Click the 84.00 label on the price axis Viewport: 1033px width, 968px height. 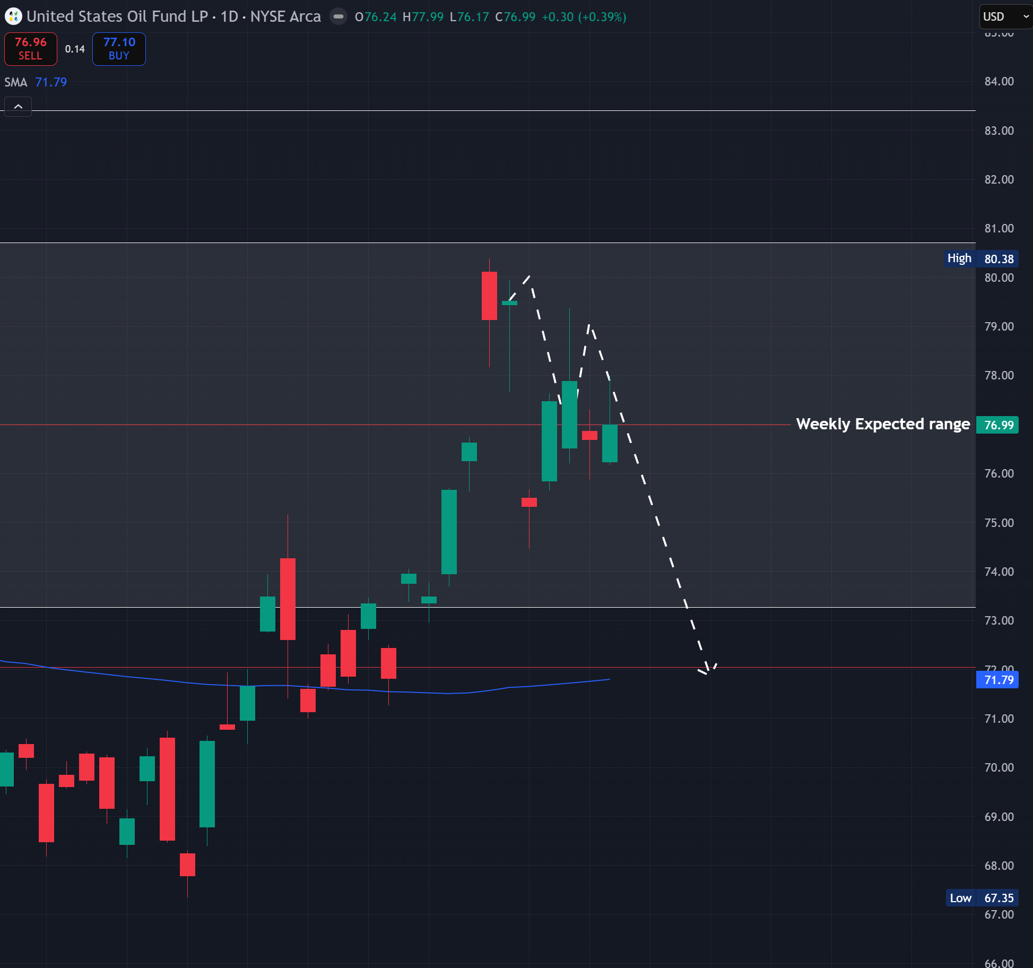(999, 81)
